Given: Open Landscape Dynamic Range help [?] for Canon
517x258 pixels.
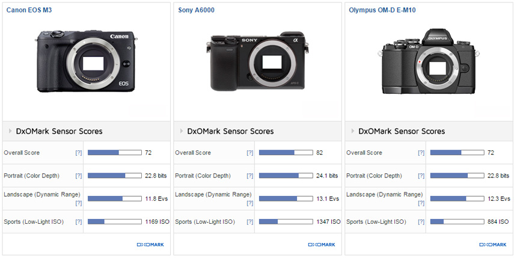Looking at the screenshot, I should click(79, 203).
